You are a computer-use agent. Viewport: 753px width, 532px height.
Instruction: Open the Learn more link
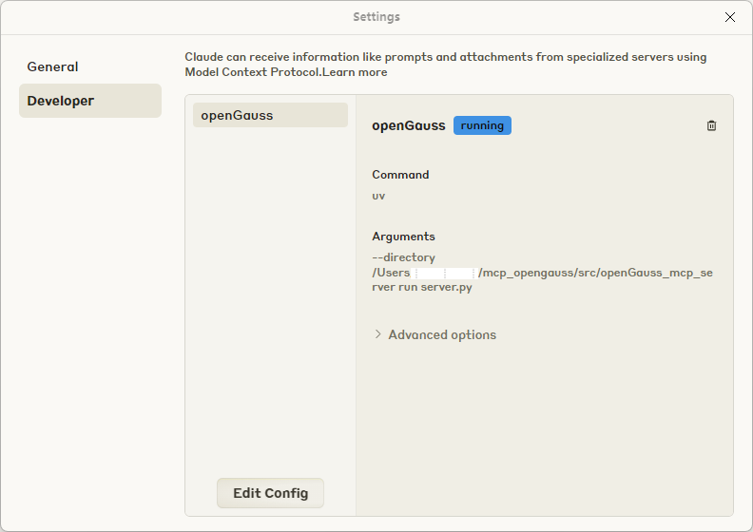tap(359, 72)
